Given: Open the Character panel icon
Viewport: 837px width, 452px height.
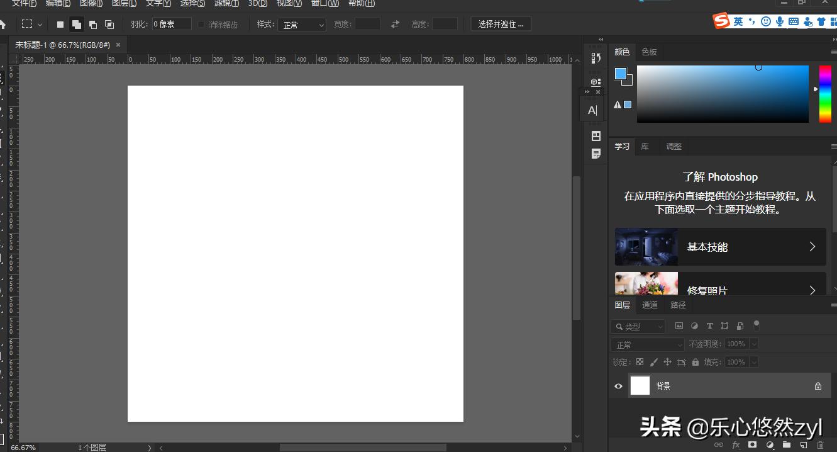Looking at the screenshot, I should [x=592, y=110].
